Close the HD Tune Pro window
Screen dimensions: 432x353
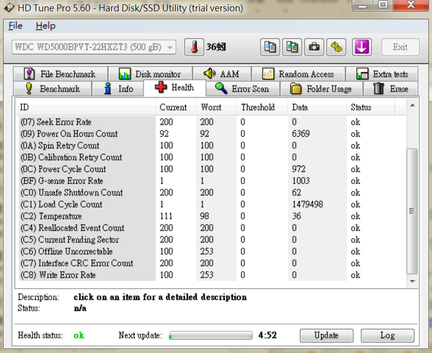coord(411,5)
